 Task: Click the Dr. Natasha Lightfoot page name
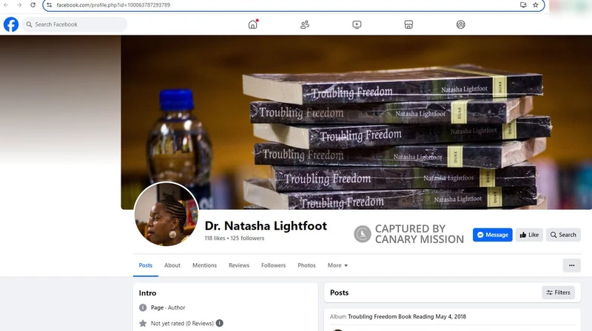266,226
